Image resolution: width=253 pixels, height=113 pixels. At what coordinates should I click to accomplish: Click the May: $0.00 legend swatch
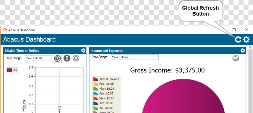click(96, 98)
